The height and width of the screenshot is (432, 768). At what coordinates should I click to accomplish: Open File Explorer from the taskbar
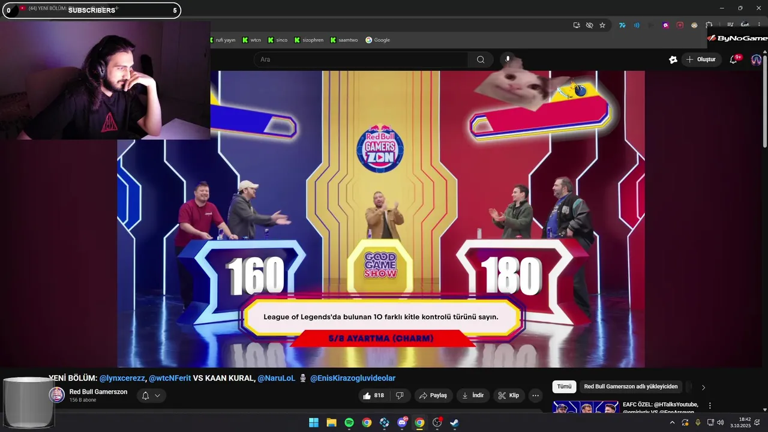pyautogui.click(x=331, y=422)
